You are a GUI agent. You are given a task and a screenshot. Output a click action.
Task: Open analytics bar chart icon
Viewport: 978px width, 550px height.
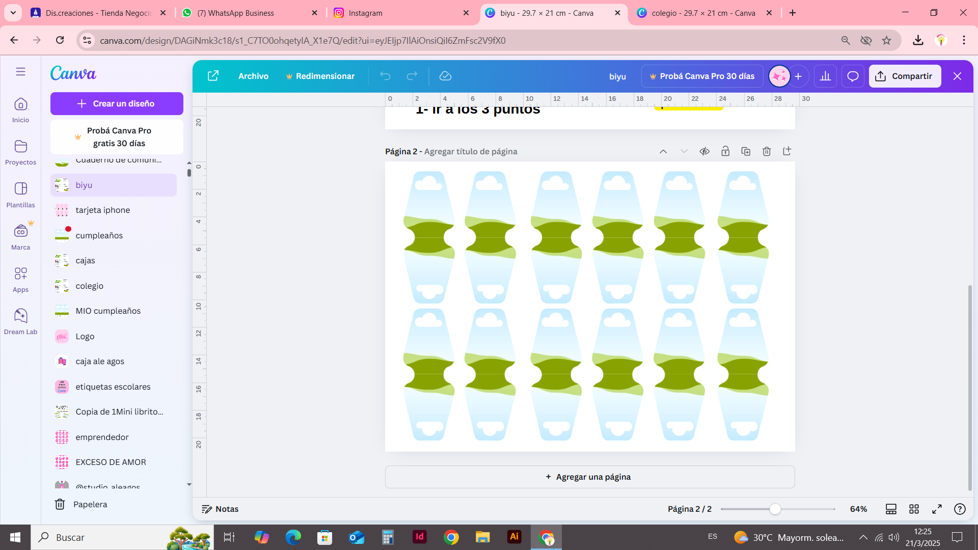click(x=825, y=76)
